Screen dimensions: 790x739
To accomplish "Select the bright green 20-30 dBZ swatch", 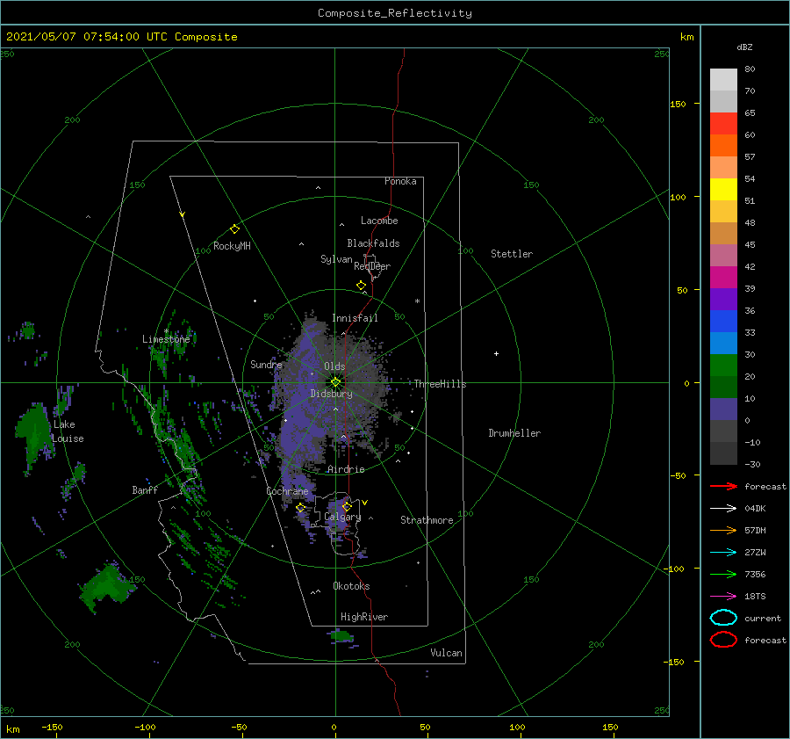I will (x=723, y=366).
